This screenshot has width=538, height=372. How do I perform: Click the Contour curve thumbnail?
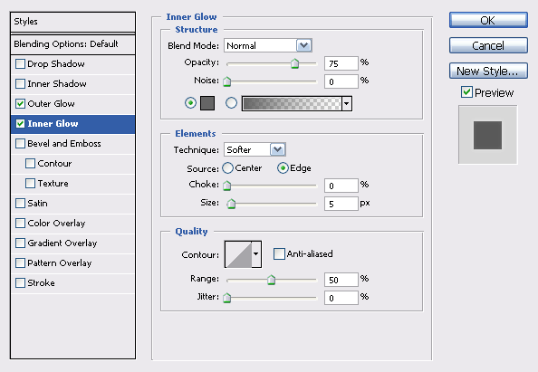238,254
